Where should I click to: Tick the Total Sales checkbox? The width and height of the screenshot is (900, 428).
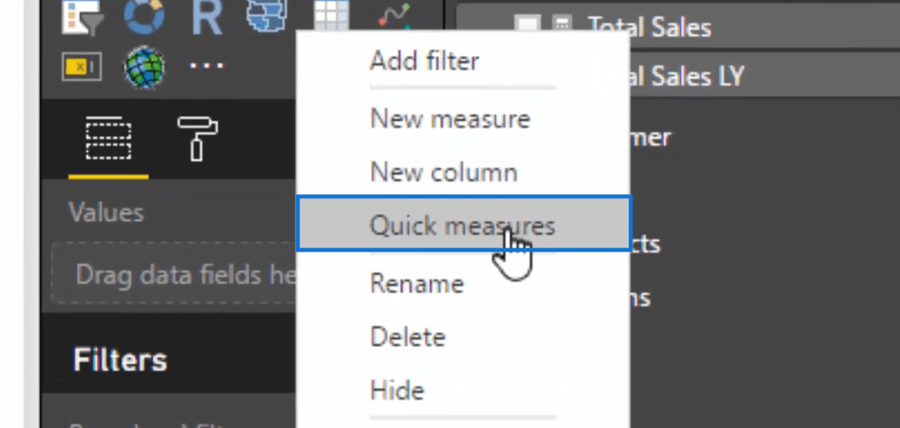[527, 25]
